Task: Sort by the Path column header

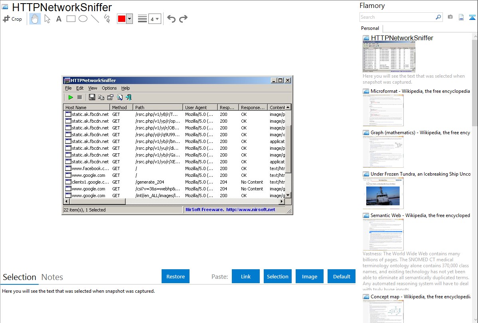Action: tap(158, 108)
